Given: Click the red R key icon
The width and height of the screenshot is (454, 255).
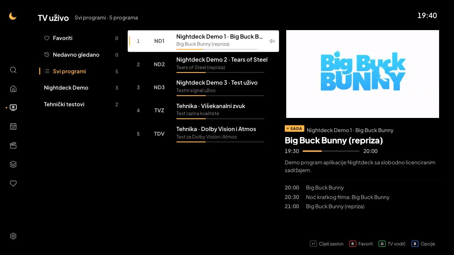Looking at the screenshot, I should point(353,244).
